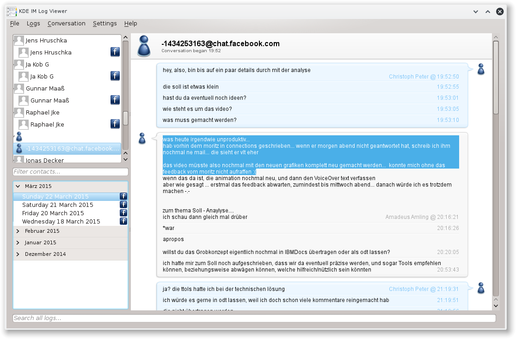Click Amadeus Amling's avatar beside the highlighted message
This screenshot has width=516, height=339.
tap(142, 139)
